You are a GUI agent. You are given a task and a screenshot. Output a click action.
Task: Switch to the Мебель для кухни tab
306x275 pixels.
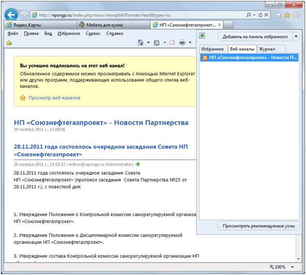[114, 25]
